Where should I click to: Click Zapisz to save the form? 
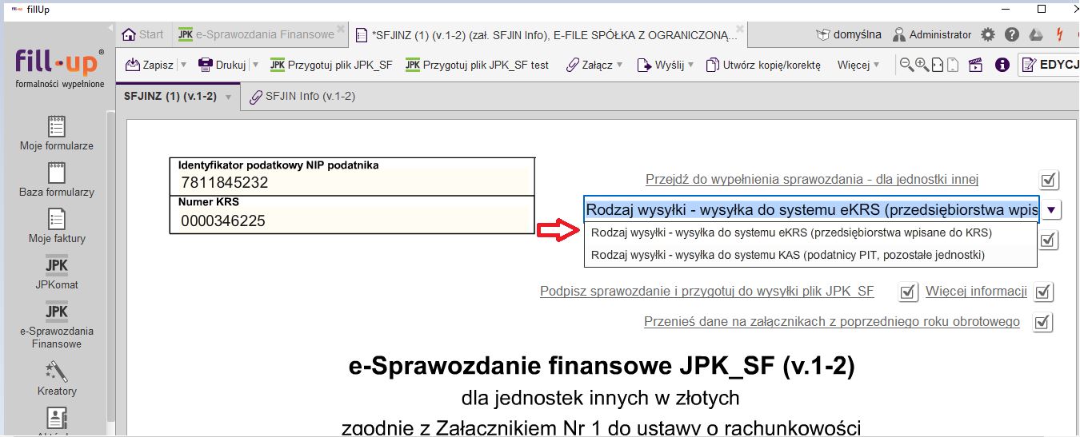[x=150, y=65]
